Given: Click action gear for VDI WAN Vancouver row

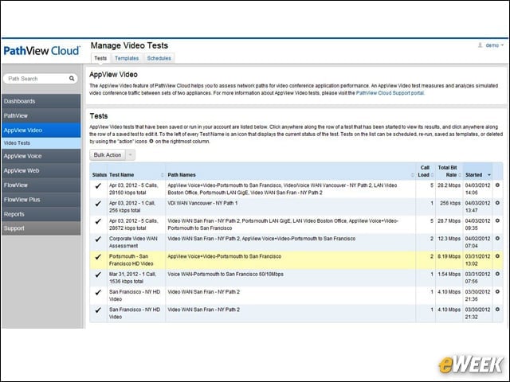Looking at the screenshot, I should [x=497, y=203].
